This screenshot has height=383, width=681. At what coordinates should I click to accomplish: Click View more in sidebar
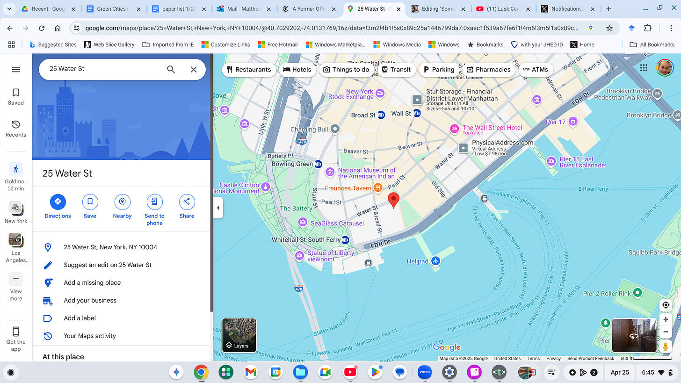click(16, 287)
